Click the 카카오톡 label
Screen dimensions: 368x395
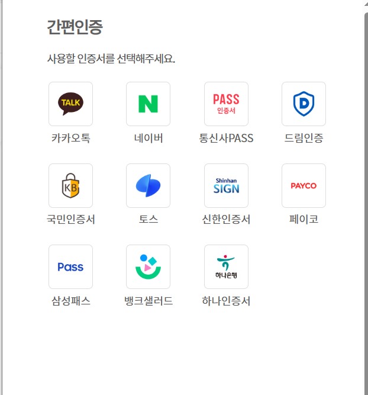click(71, 138)
